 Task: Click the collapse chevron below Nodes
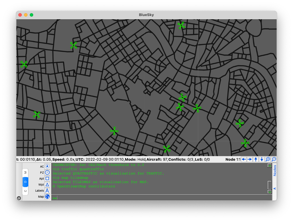click(x=275, y=188)
